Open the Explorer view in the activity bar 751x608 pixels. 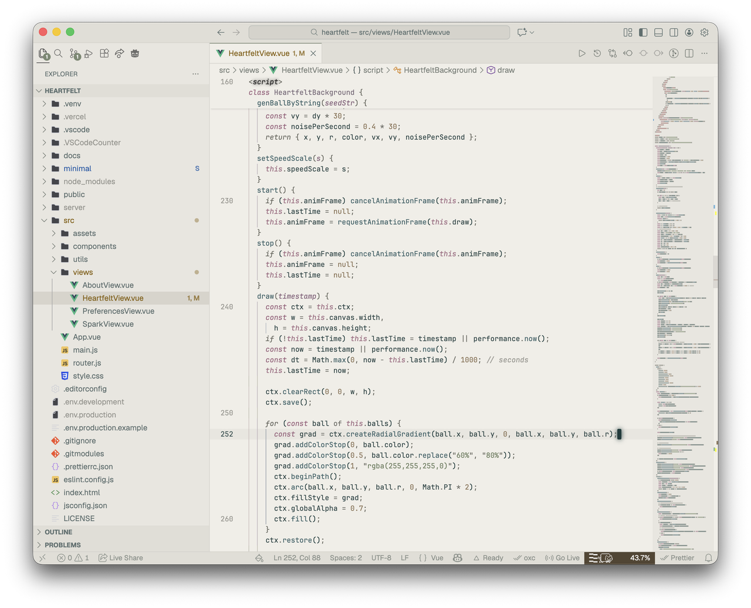(x=44, y=54)
